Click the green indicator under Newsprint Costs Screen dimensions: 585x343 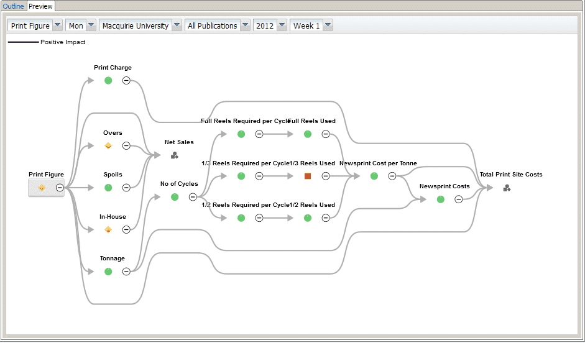click(441, 199)
